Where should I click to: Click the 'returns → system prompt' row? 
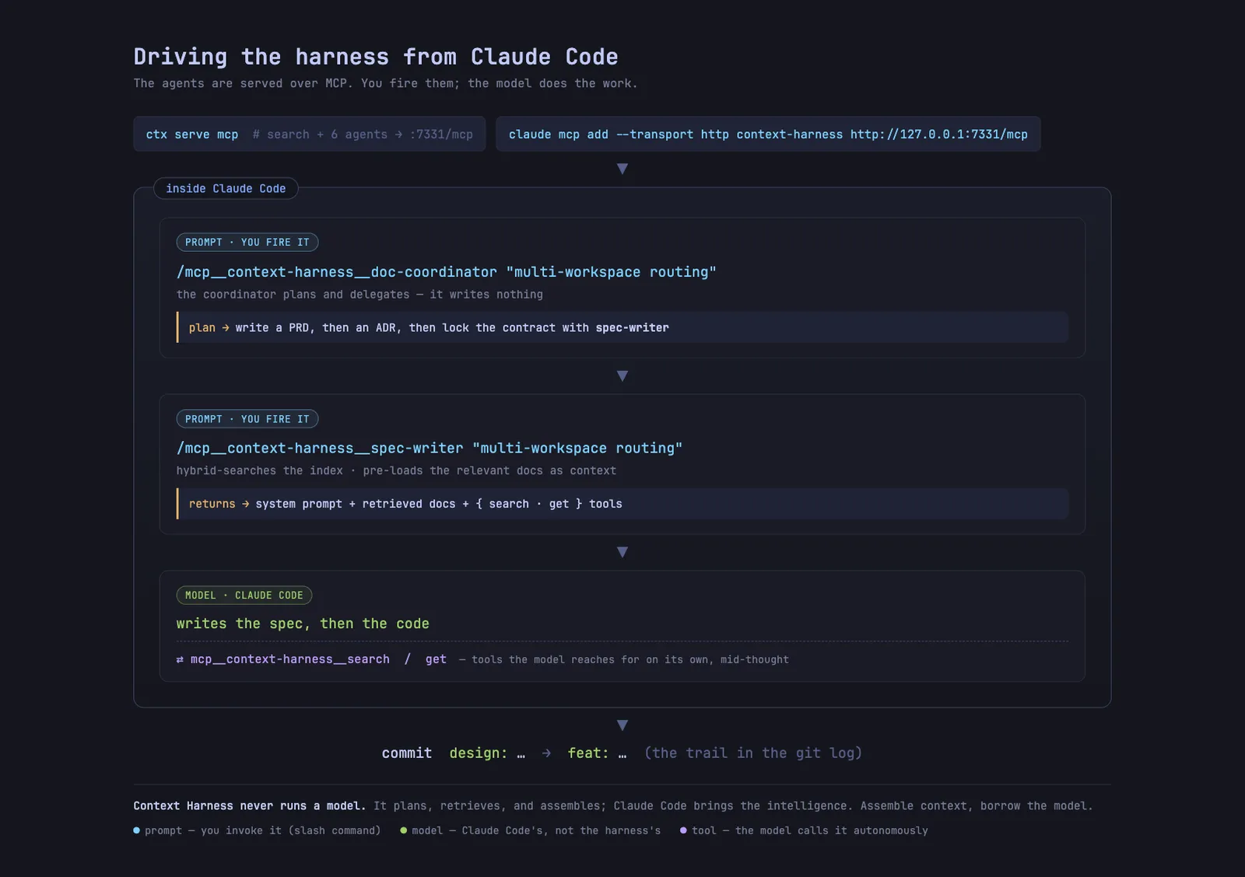[x=622, y=504]
